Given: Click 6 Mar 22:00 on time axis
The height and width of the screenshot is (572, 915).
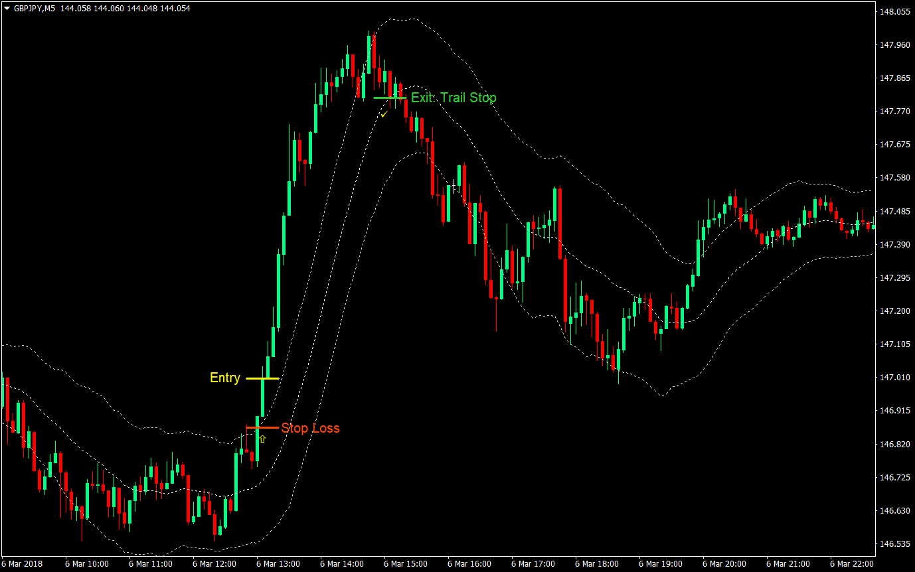Looking at the screenshot, I should click(x=852, y=563).
